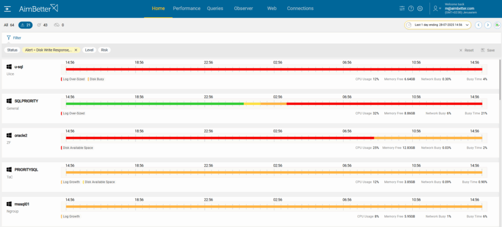Open the Last 1 day ending time range dropdown
This screenshot has height=227, width=502.
point(438,25)
